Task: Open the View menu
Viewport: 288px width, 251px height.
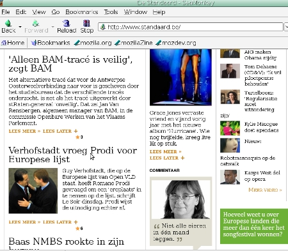Action: 39,12
